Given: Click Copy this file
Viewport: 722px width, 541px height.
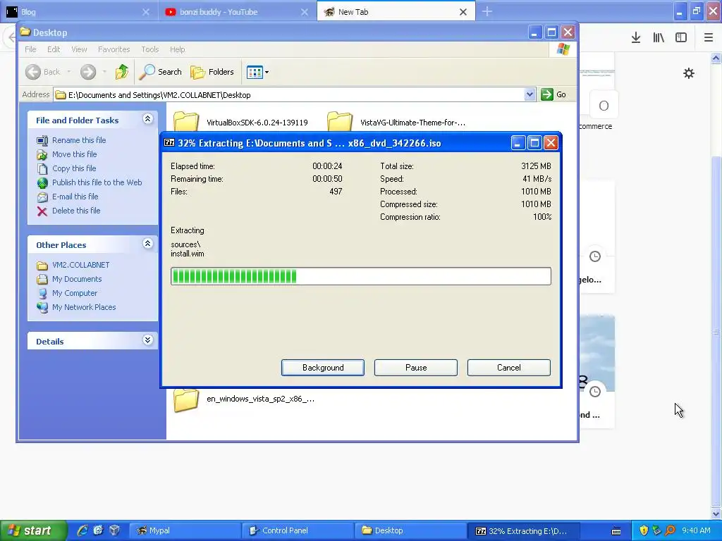Looking at the screenshot, I should [73, 168].
